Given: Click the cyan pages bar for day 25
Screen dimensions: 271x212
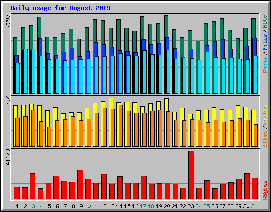Looking at the screenshot, I should pos(208,73).
